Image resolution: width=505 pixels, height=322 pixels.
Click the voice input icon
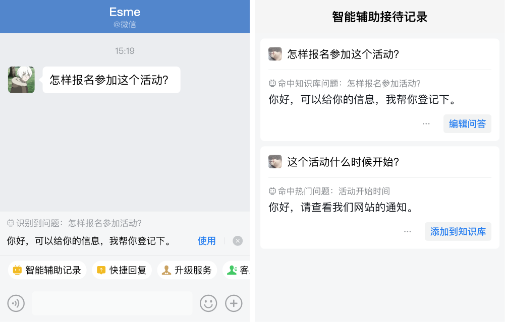(16, 303)
